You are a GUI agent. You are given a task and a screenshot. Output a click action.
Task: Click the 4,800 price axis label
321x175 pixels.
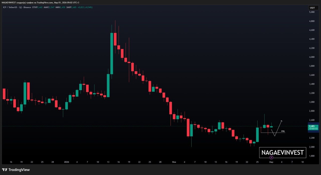point(312,21)
